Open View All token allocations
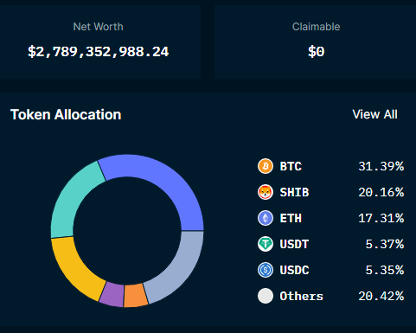Screen dimensions: 416x333 click(x=374, y=114)
